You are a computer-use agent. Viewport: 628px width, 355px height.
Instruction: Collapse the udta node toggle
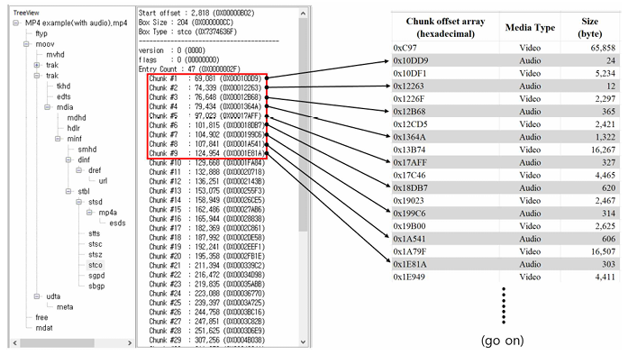point(37,296)
